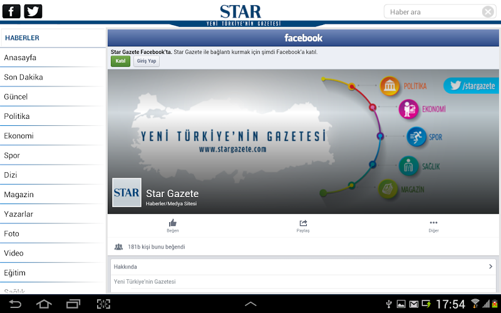Open the Facebook icon in the header
The height and width of the screenshot is (313, 501).
tap(11, 11)
